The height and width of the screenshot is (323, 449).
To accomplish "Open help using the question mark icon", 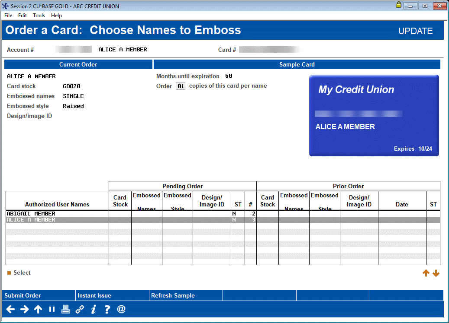I will [x=107, y=309].
